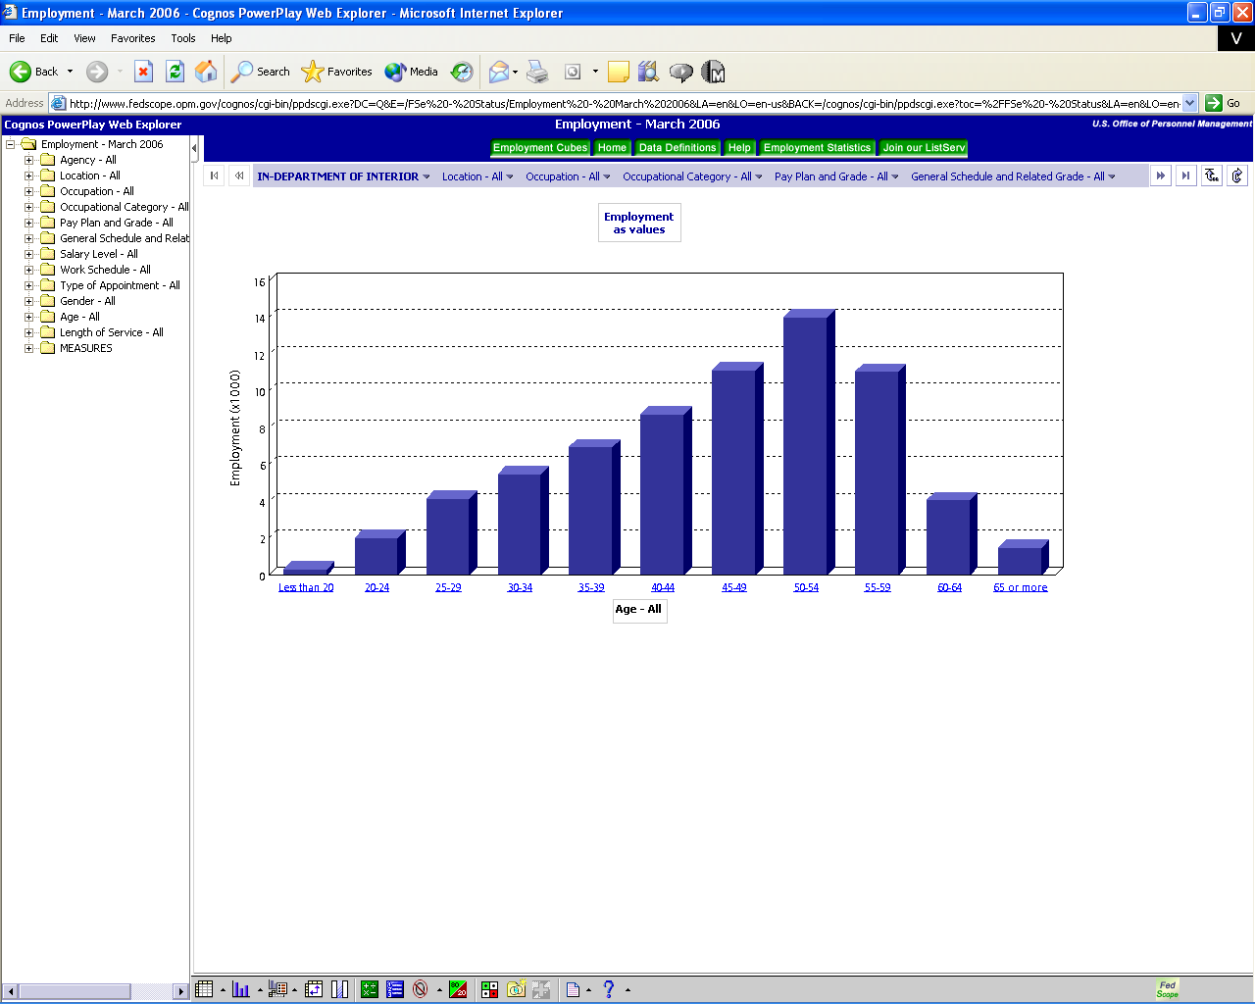This screenshot has width=1255, height=1004.
Task: Switch to crosstab view
Action: [x=204, y=988]
